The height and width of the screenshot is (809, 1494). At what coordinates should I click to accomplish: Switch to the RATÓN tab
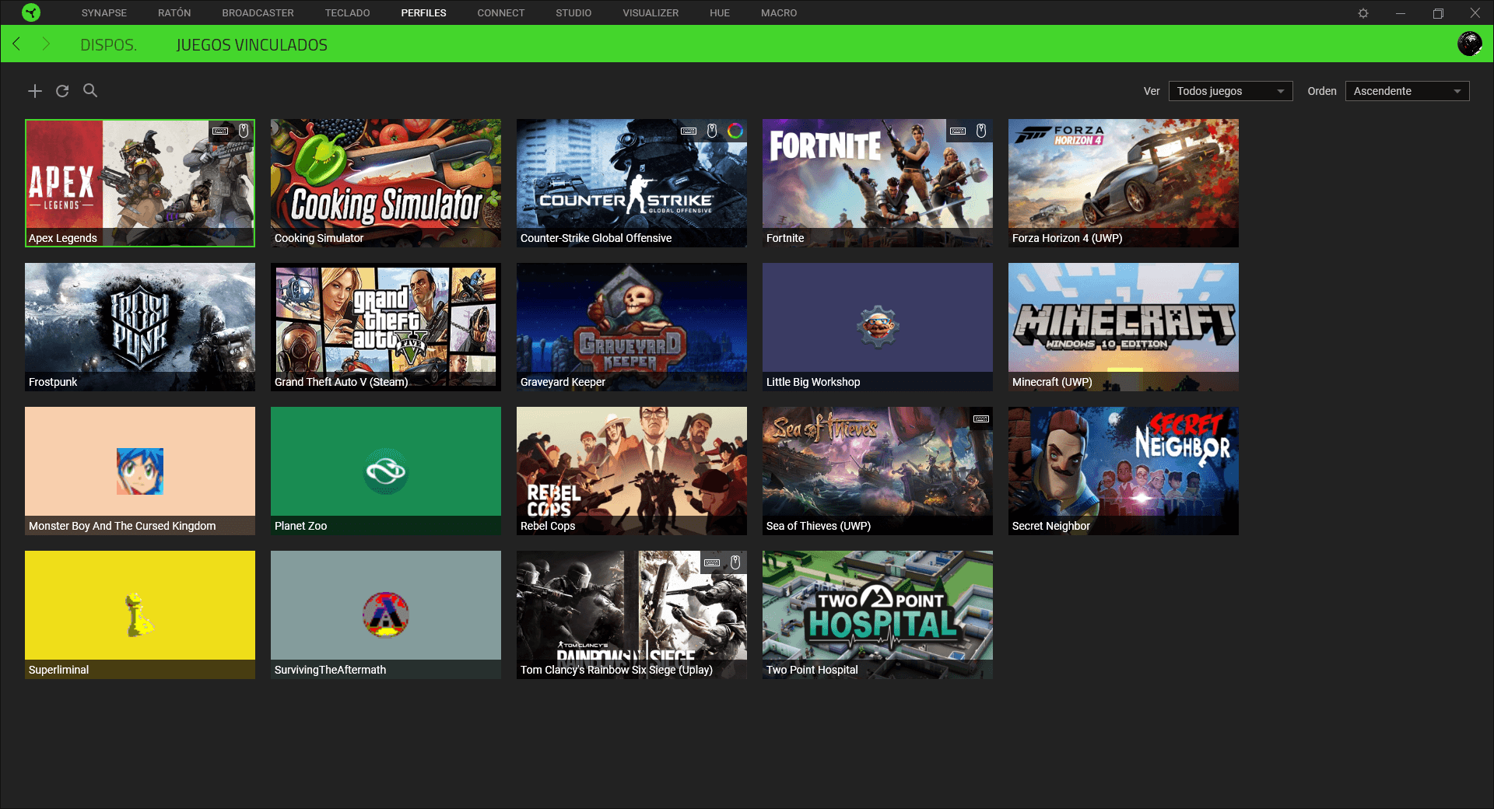[x=174, y=13]
